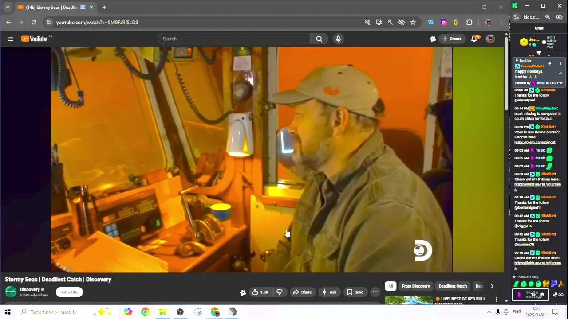Open zoom magnifier icon in address bar

pos(390,22)
